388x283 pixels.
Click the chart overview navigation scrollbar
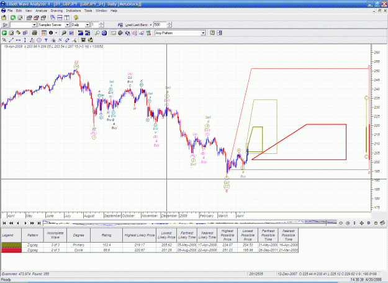[x=190, y=223]
